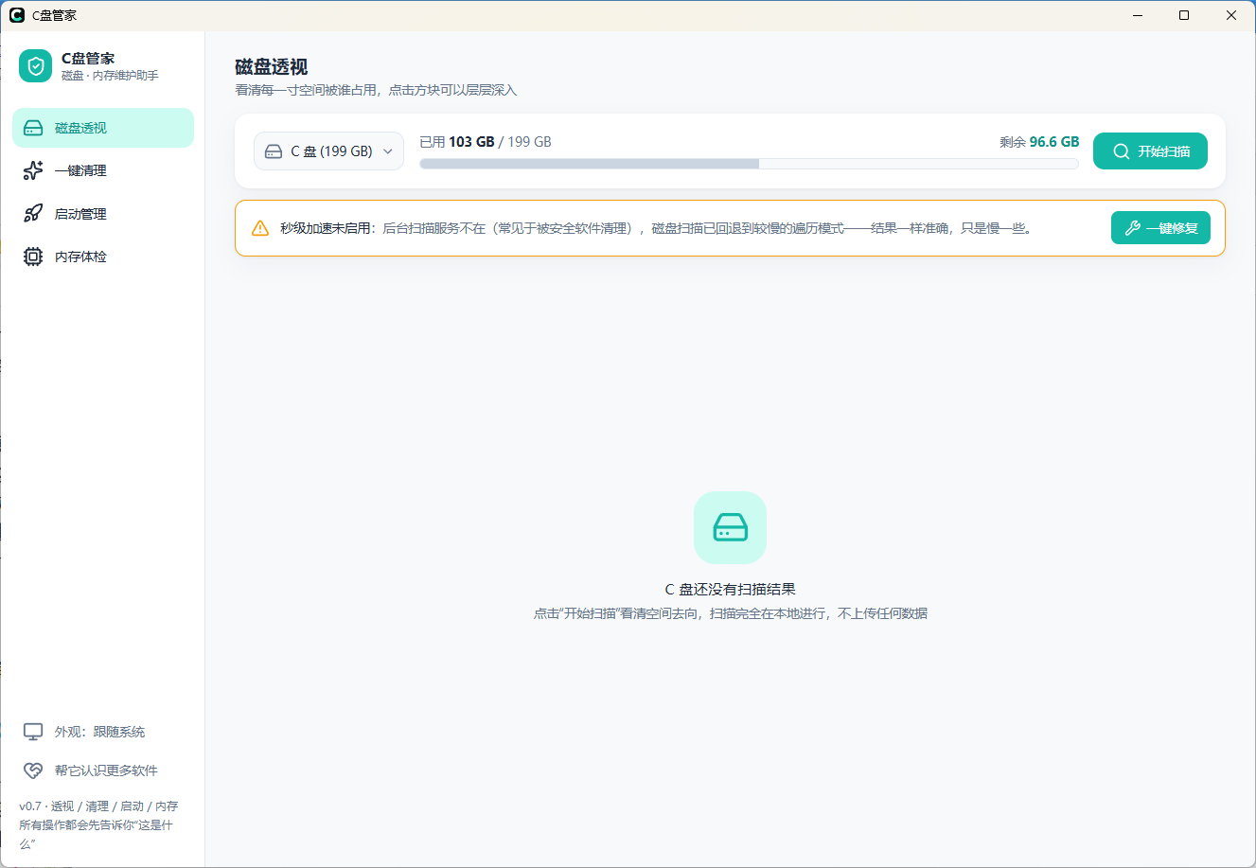The image size is (1256, 868).
Task: Click the chip icon beside 内存体检
Action: (x=33, y=257)
